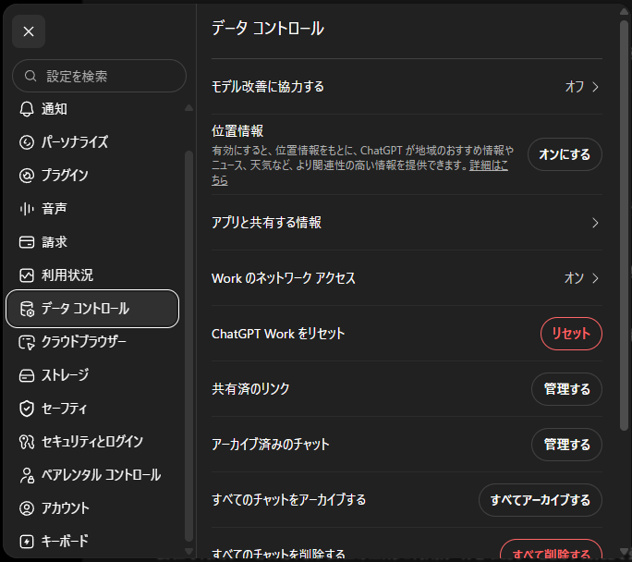Click the 設定を検索 search field
The image size is (632, 562).
99,76
